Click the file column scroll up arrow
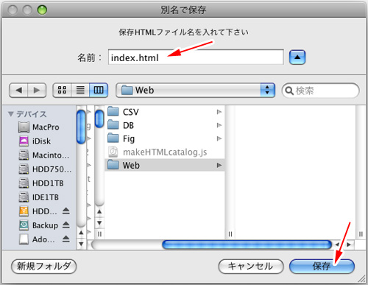368x285 pixels. (99, 211)
